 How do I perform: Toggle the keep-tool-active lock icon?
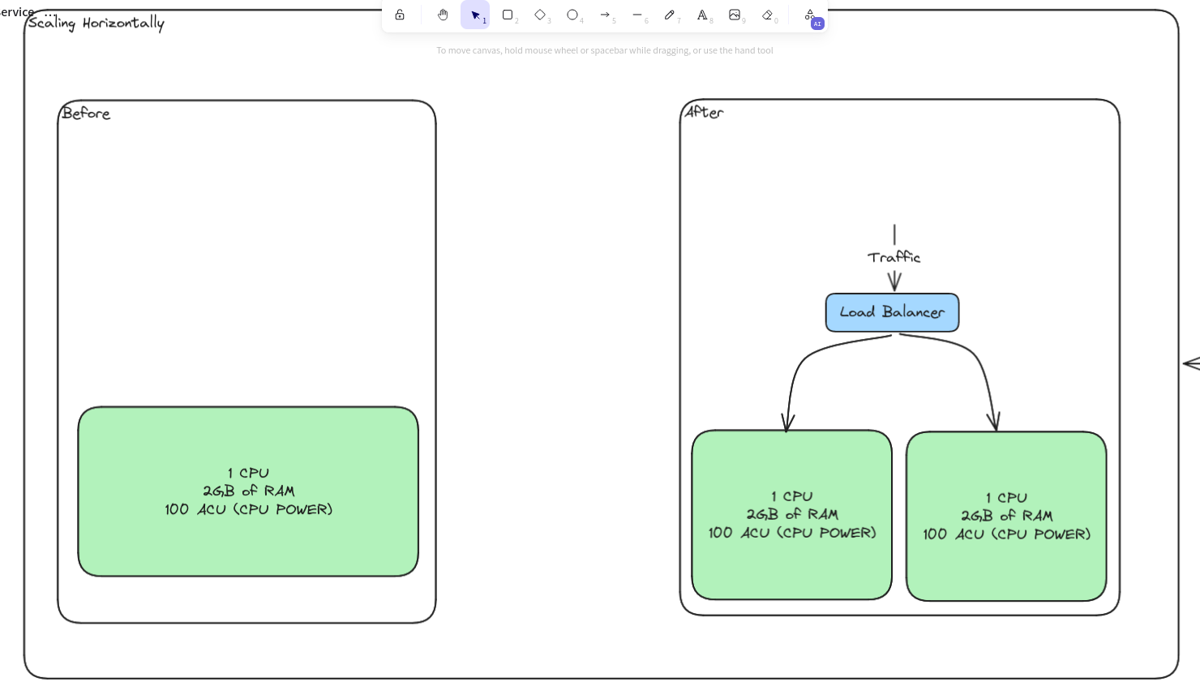coord(400,15)
